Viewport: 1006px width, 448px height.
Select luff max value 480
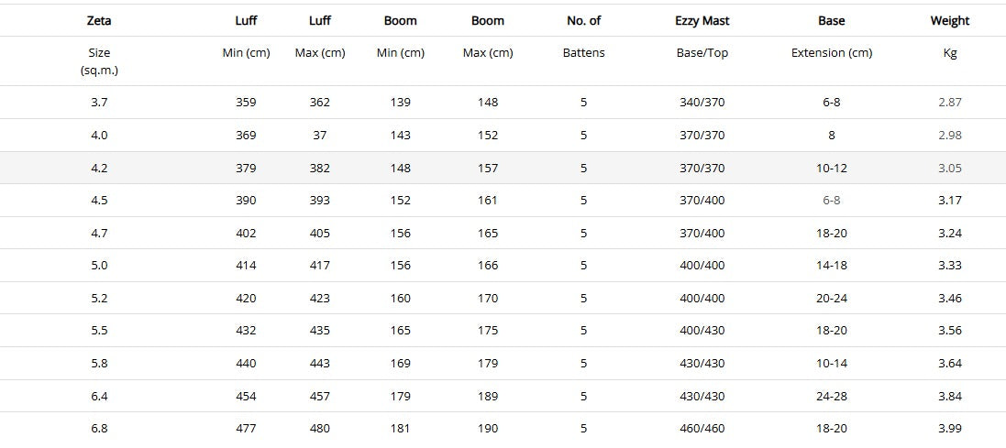pos(319,429)
